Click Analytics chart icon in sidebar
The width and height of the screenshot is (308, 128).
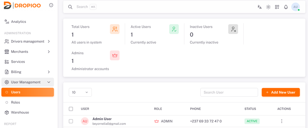[7, 22]
